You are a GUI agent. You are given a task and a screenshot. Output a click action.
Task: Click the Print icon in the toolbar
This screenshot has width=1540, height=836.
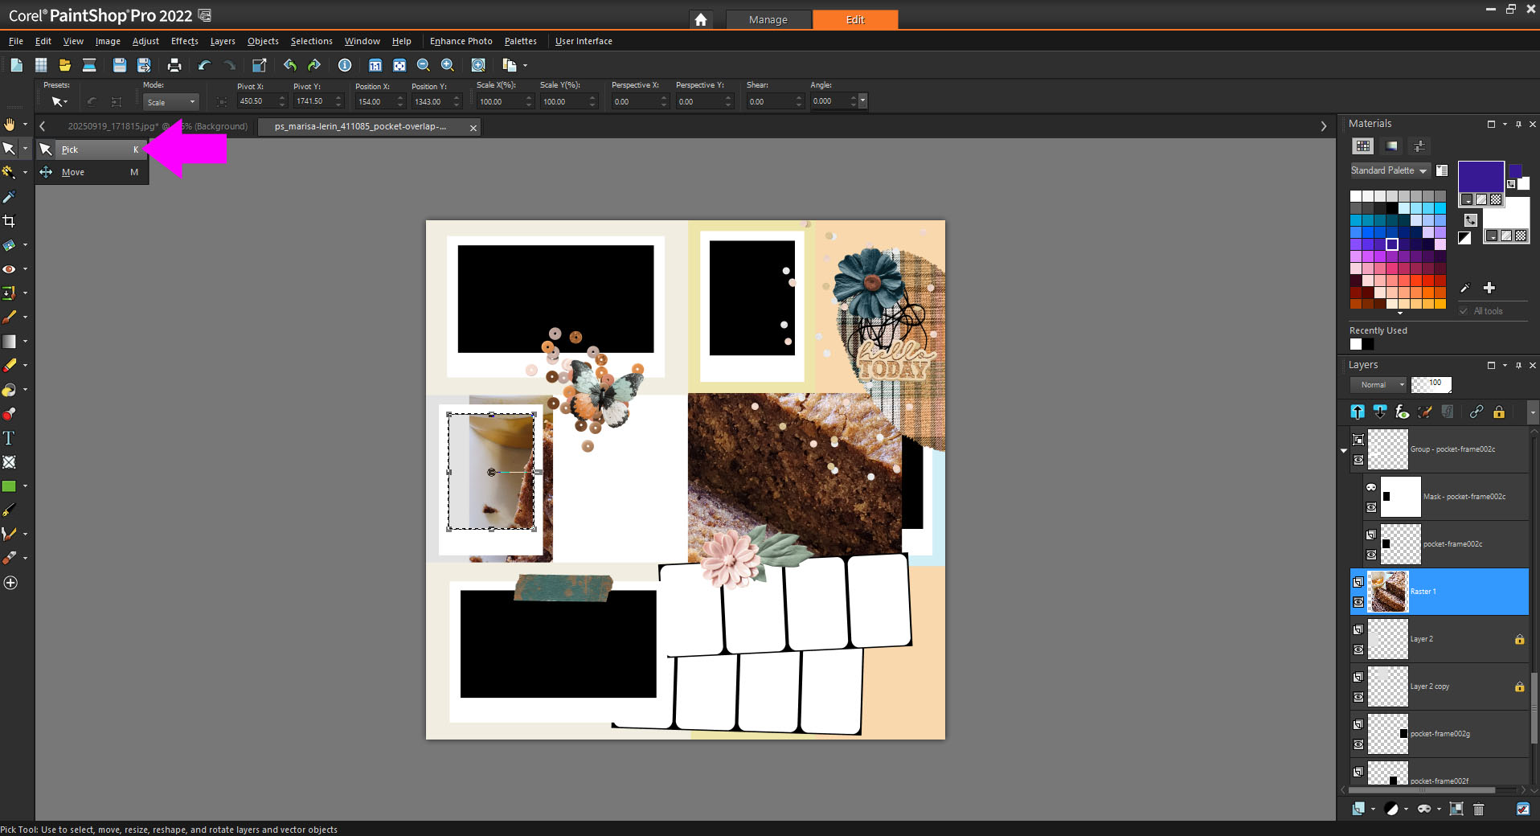[x=174, y=66]
